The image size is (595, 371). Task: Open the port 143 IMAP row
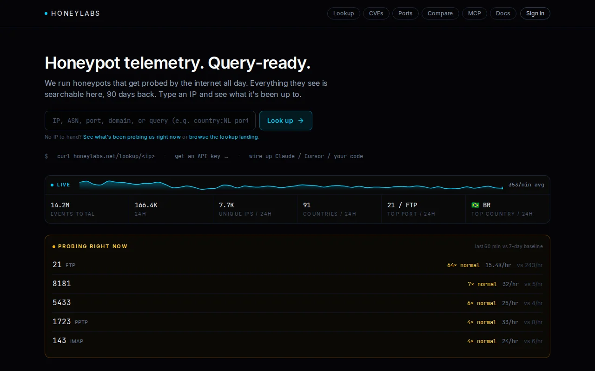pos(297,341)
